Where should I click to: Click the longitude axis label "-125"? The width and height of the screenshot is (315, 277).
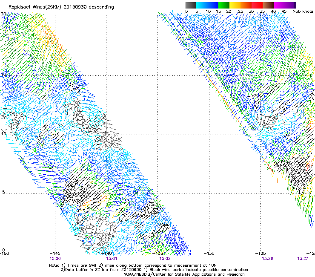261,254
